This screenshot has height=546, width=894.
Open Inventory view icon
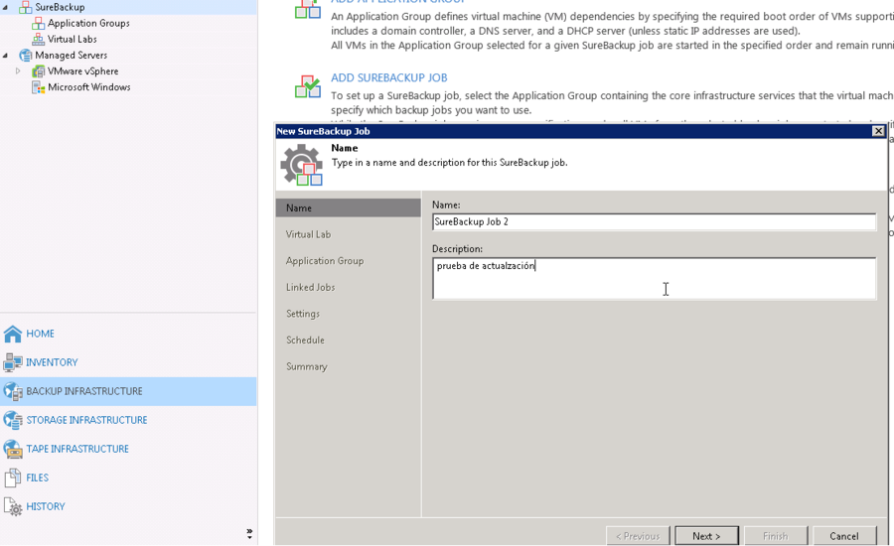(13, 363)
